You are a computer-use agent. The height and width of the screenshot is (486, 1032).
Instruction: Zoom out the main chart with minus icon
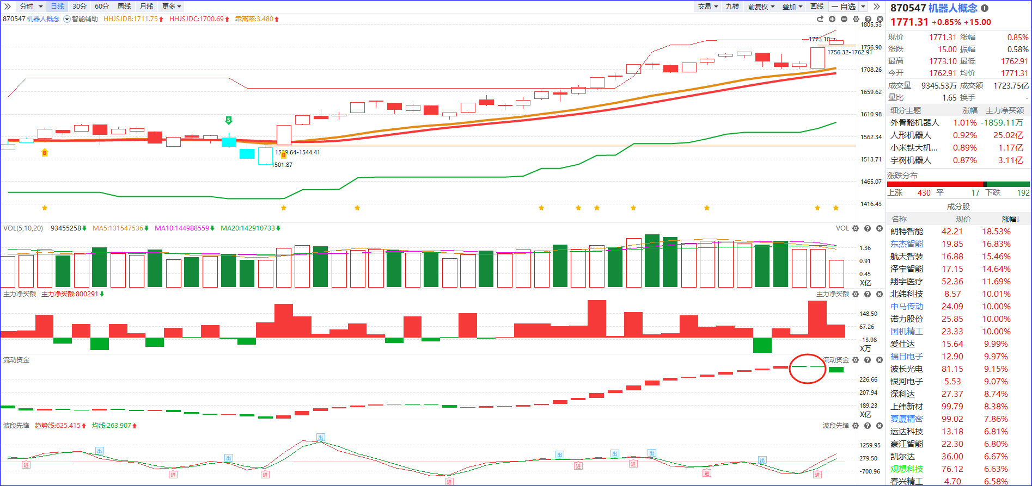pyautogui.click(x=844, y=19)
